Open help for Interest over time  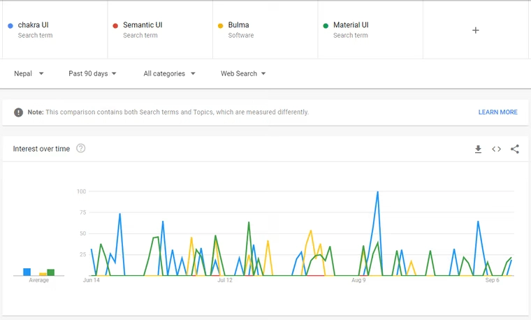click(x=80, y=148)
